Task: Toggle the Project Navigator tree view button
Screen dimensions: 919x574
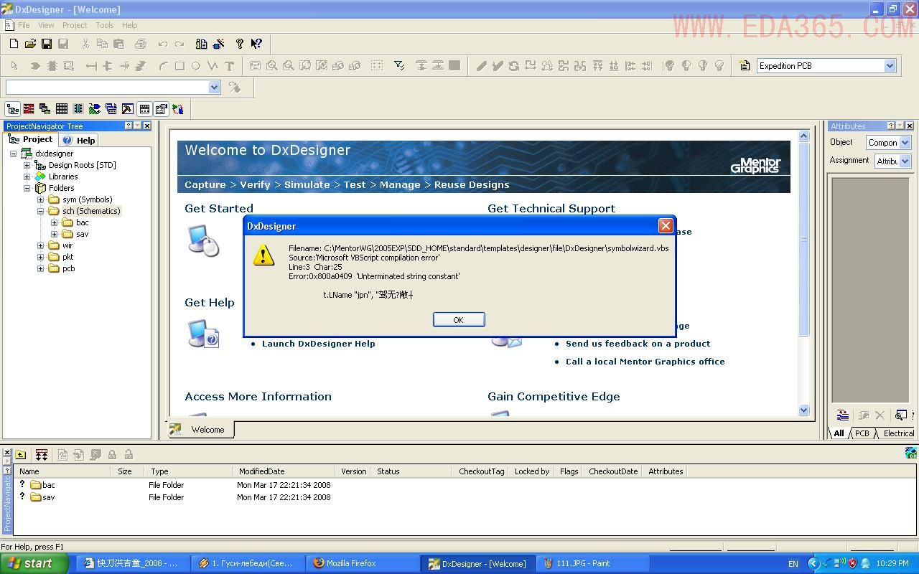Action: 12,109
